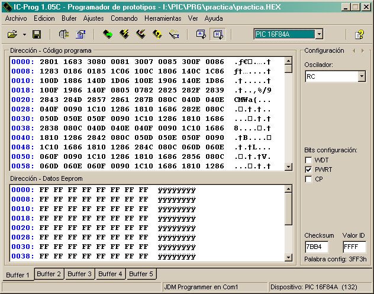Click program code scrollbar down arrow
This screenshot has height=294, width=374.
(288, 167)
